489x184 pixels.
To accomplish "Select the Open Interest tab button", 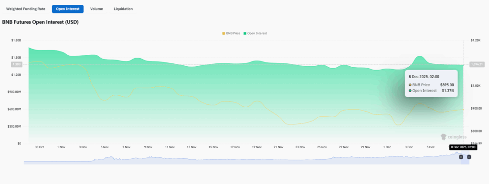I will pyautogui.click(x=68, y=9).
